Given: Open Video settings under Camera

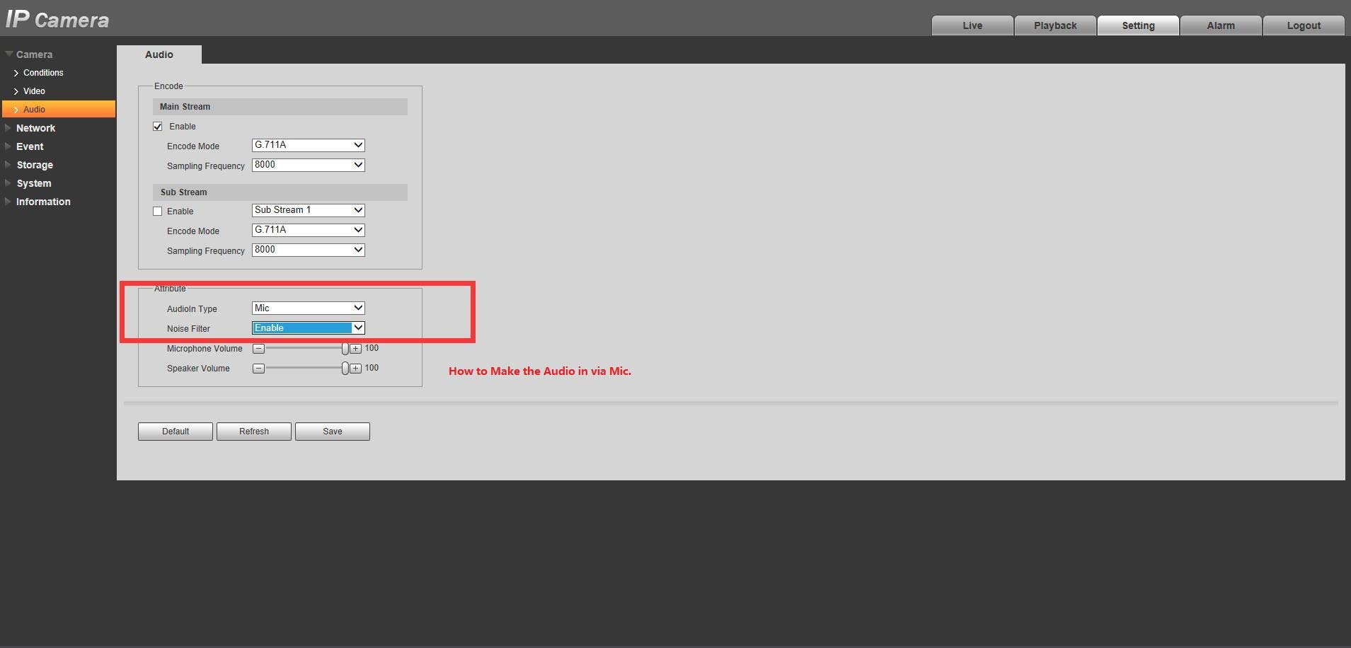Looking at the screenshot, I should [34, 91].
